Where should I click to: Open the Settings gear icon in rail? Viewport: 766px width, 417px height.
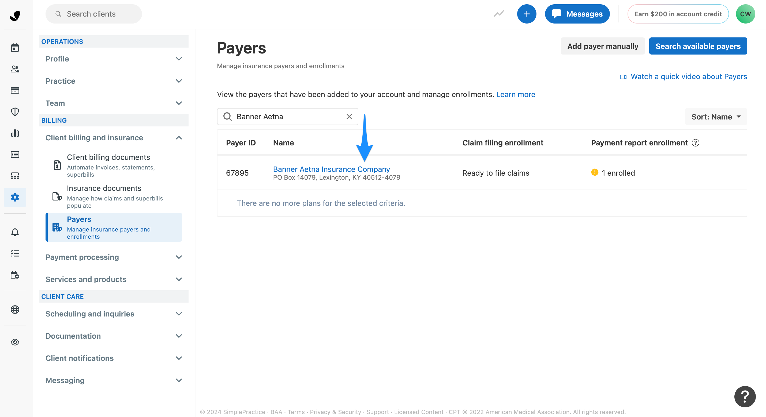(x=15, y=197)
